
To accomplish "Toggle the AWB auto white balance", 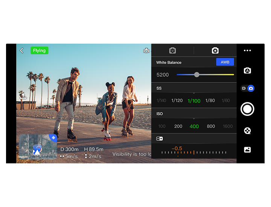I will pos(225,62).
